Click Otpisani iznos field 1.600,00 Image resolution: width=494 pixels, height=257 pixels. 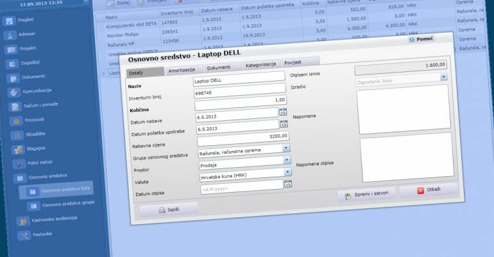(x=400, y=68)
